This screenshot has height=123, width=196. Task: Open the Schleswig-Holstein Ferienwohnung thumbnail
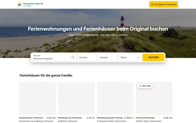click(x=115, y=98)
